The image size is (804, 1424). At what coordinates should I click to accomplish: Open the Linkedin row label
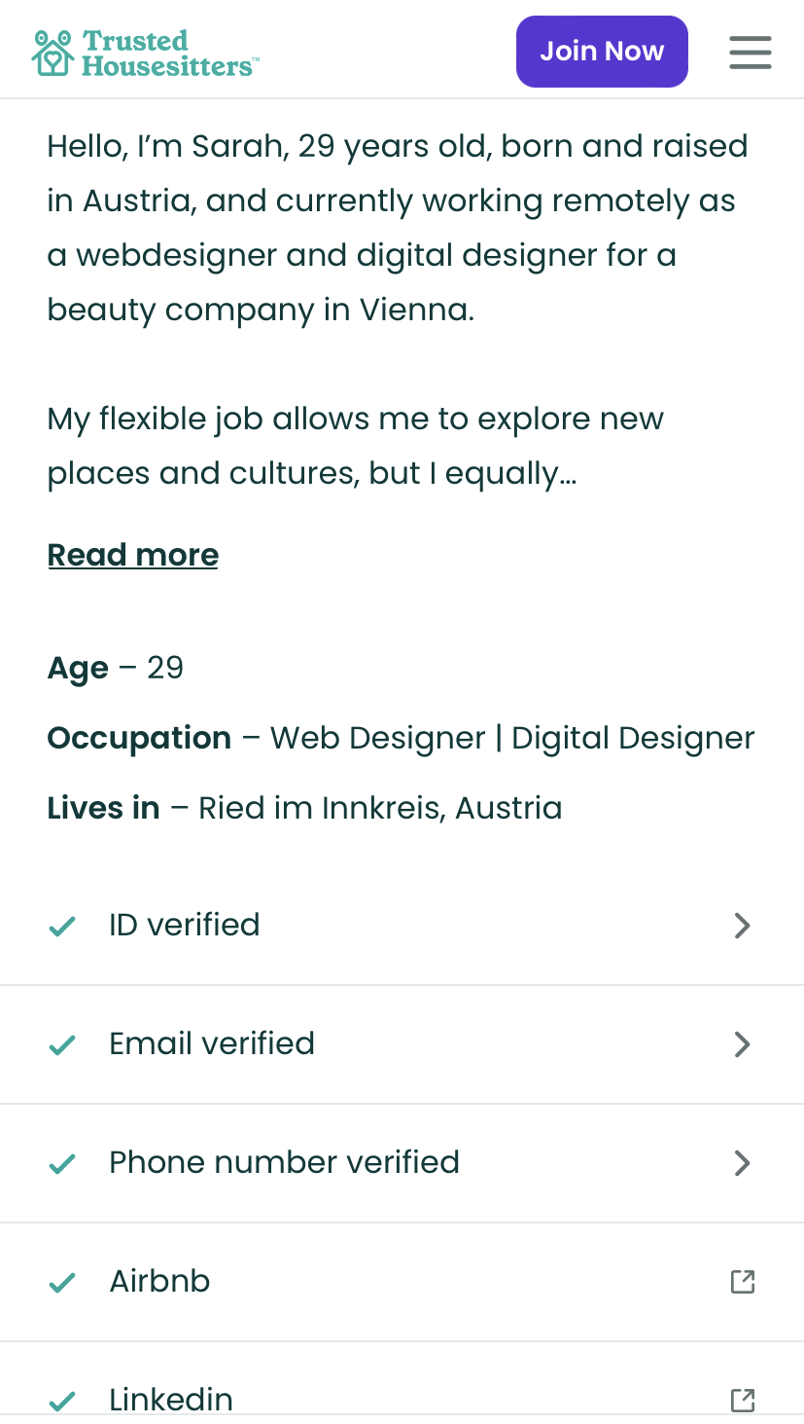[x=171, y=1400]
